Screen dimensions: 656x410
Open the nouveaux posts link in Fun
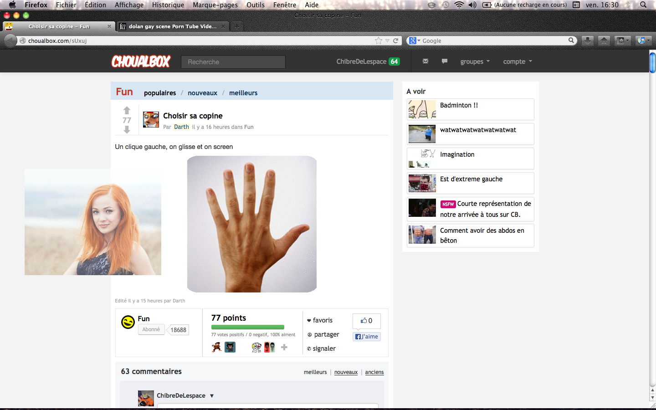(x=202, y=93)
